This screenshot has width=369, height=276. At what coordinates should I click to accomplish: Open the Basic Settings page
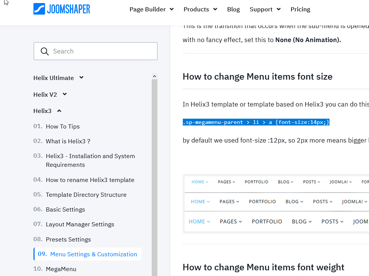click(x=65, y=209)
